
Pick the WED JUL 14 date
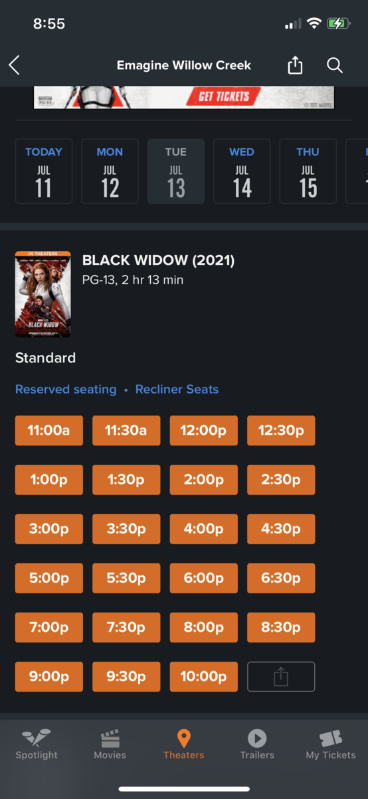[242, 171]
